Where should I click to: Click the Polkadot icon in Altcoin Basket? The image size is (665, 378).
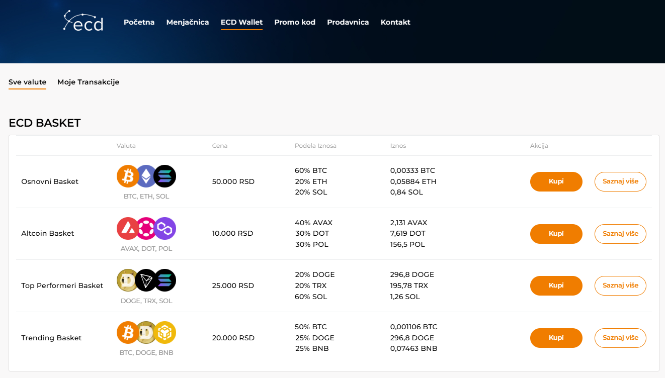pyautogui.click(x=146, y=228)
